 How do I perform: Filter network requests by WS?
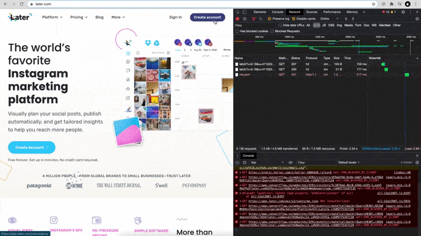(374, 25)
